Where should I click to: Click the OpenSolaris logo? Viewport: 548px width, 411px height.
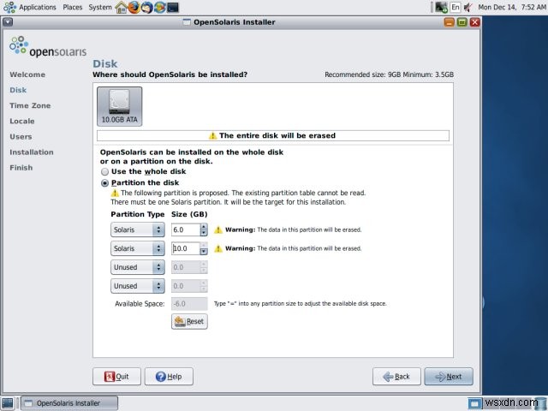pos(48,46)
